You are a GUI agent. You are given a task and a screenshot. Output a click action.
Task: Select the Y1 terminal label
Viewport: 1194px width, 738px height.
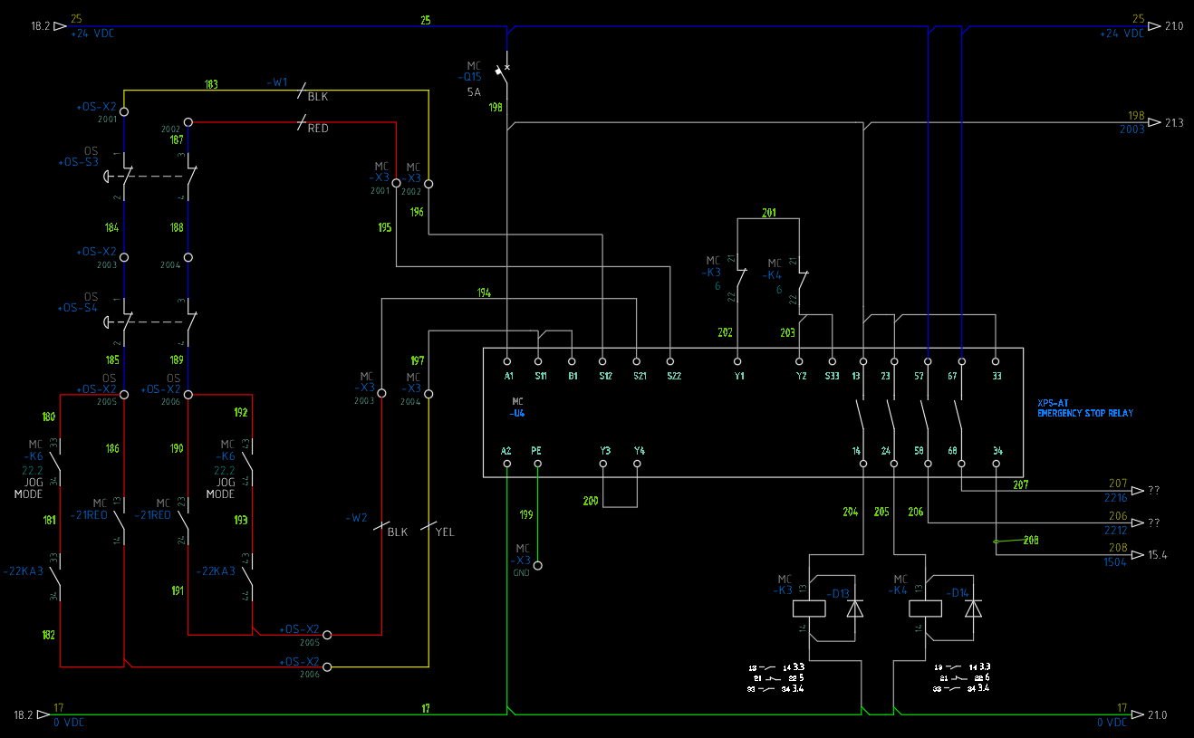coord(739,375)
